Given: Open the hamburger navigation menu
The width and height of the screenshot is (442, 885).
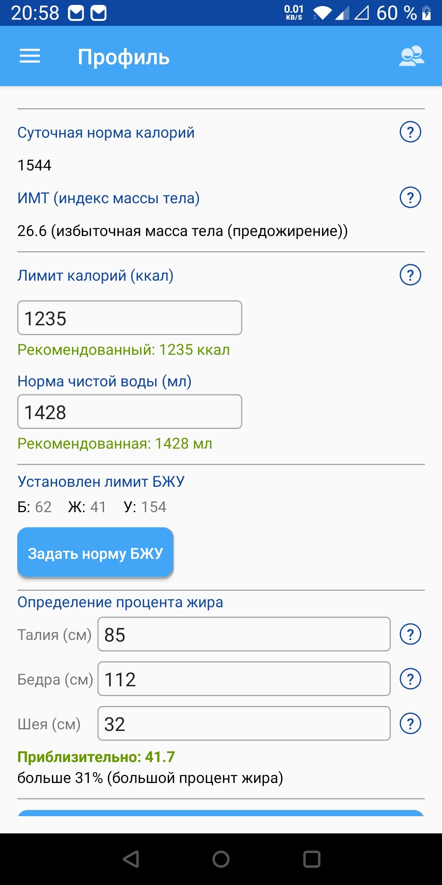Looking at the screenshot, I should tap(30, 56).
